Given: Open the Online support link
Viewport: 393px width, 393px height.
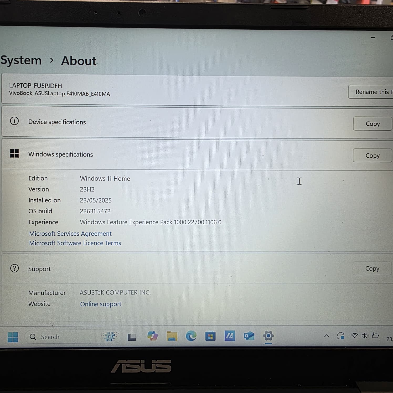Looking at the screenshot, I should point(101,304).
